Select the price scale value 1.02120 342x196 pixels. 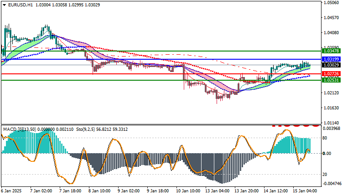[332, 93]
